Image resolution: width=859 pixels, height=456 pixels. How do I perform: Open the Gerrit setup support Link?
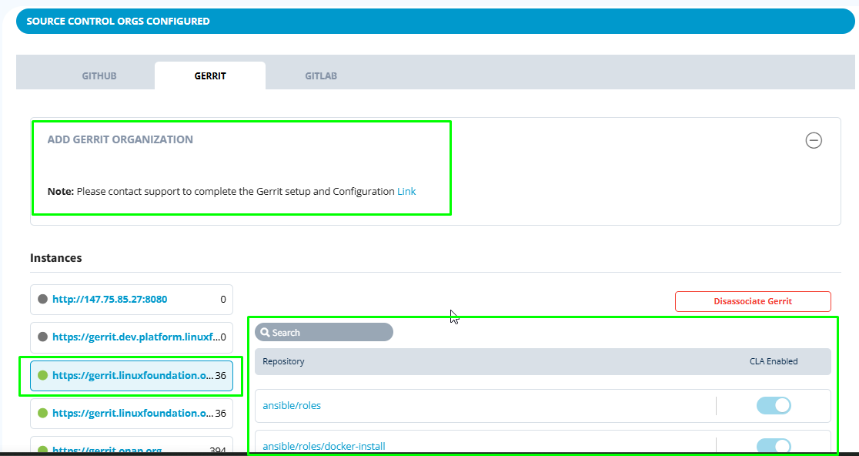[406, 191]
